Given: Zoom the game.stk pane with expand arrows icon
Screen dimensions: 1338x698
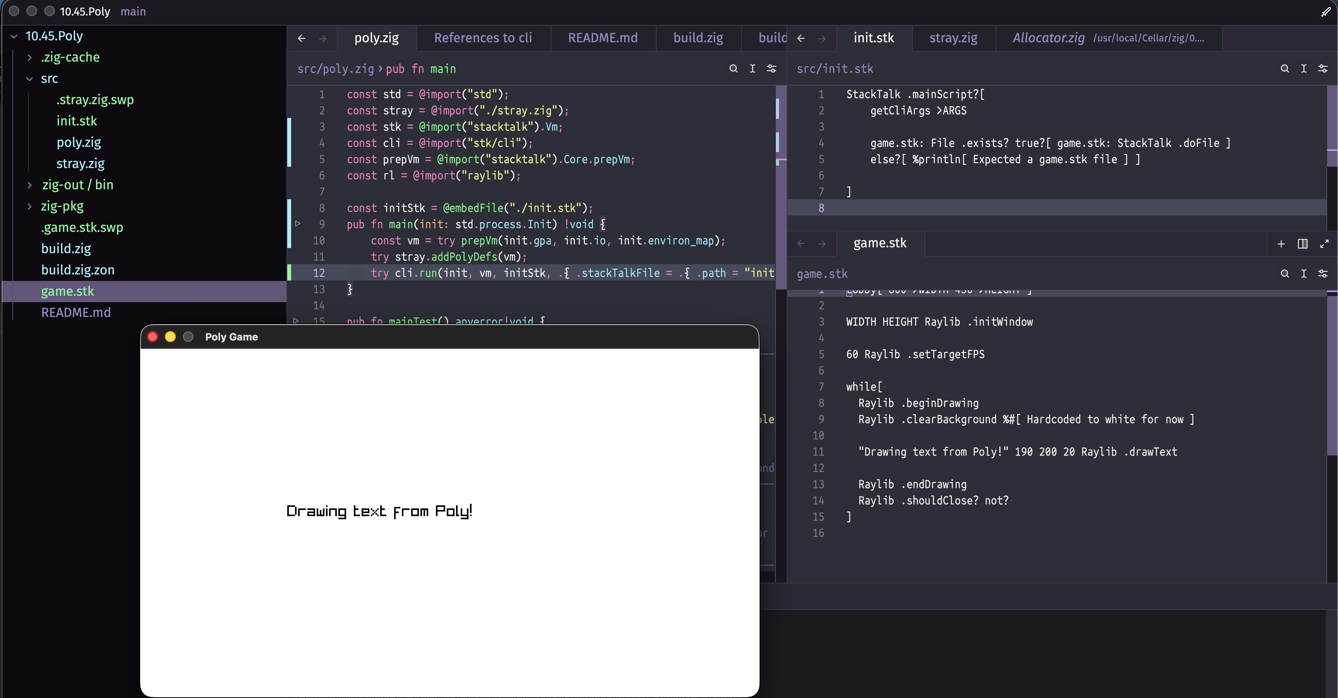Looking at the screenshot, I should click(x=1324, y=244).
